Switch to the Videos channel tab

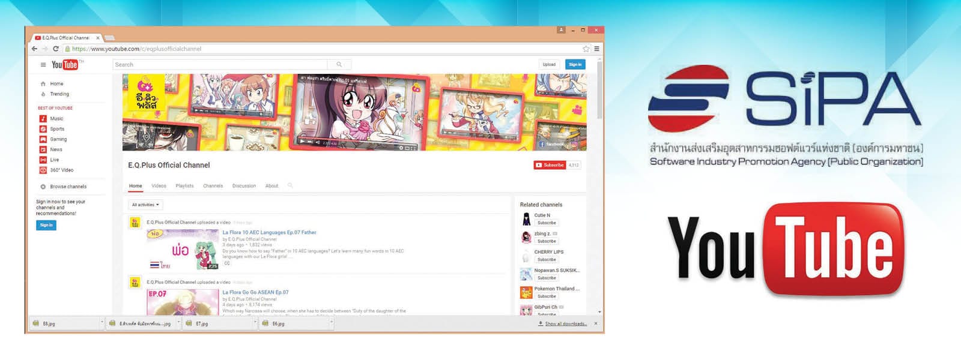coord(159,186)
